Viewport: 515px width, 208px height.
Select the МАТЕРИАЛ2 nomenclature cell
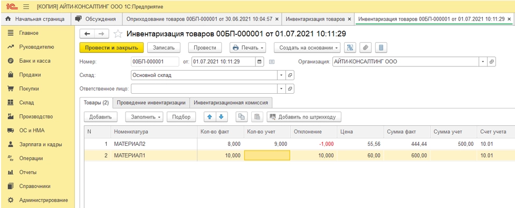click(x=154, y=144)
